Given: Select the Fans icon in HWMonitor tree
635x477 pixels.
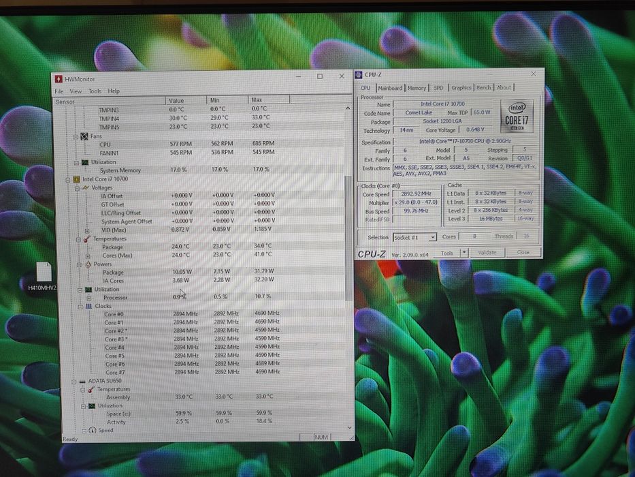Looking at the screenshot, I should pyautogui.click(x=84, y=136).
